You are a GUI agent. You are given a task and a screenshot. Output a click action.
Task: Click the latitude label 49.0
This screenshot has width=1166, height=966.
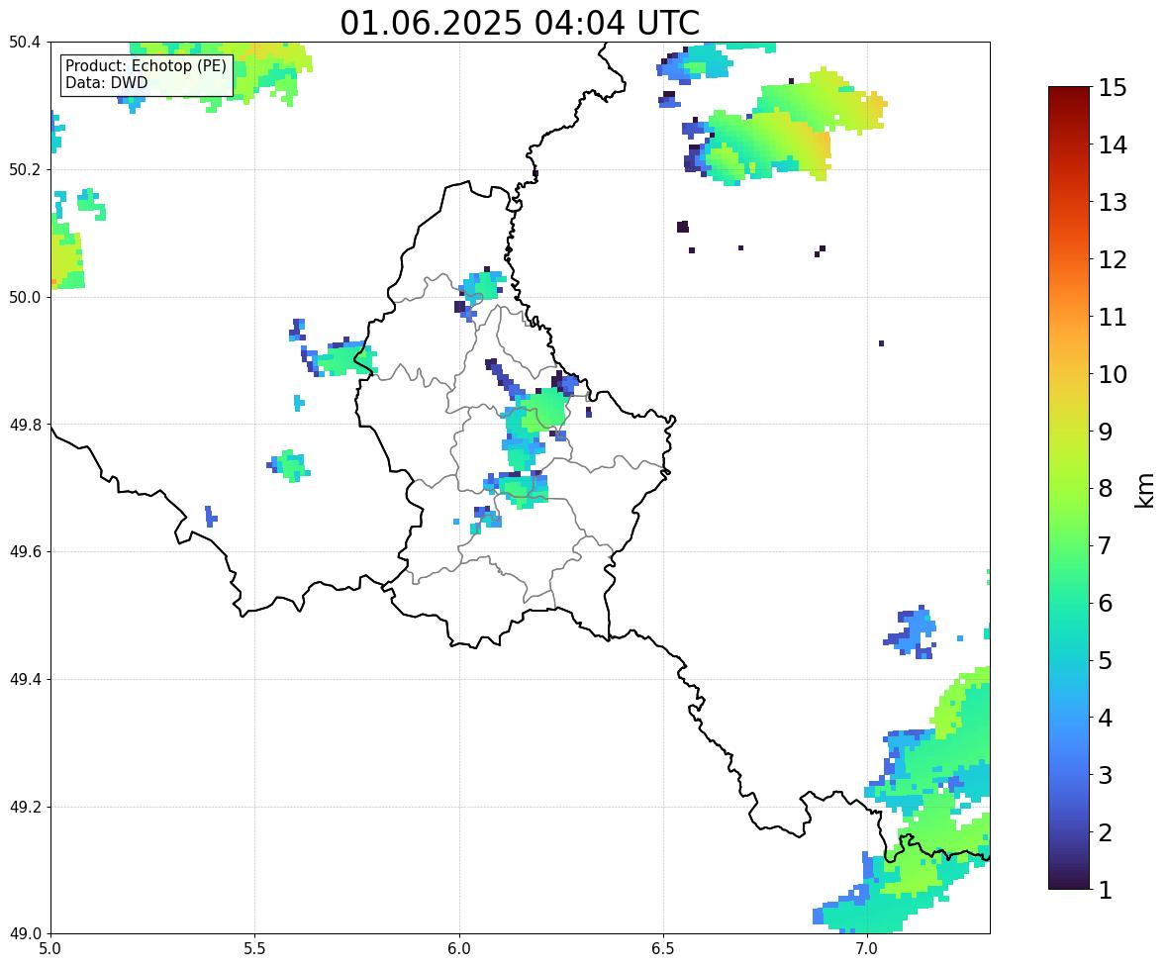[x=24, y=934]
